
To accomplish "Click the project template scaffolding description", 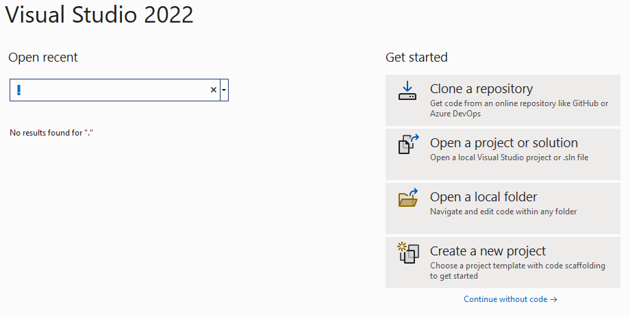I will pyautogui.click(x=517, y=270).
